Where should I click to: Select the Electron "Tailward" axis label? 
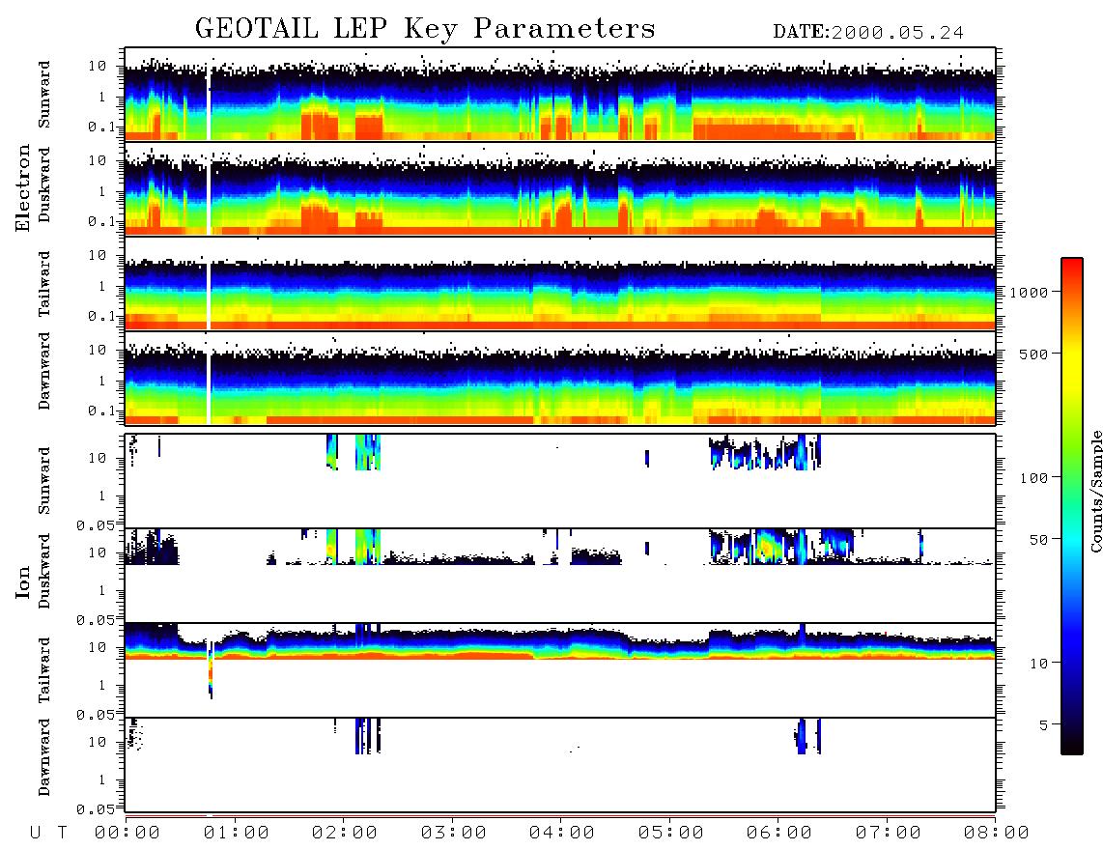coord(44,284)
